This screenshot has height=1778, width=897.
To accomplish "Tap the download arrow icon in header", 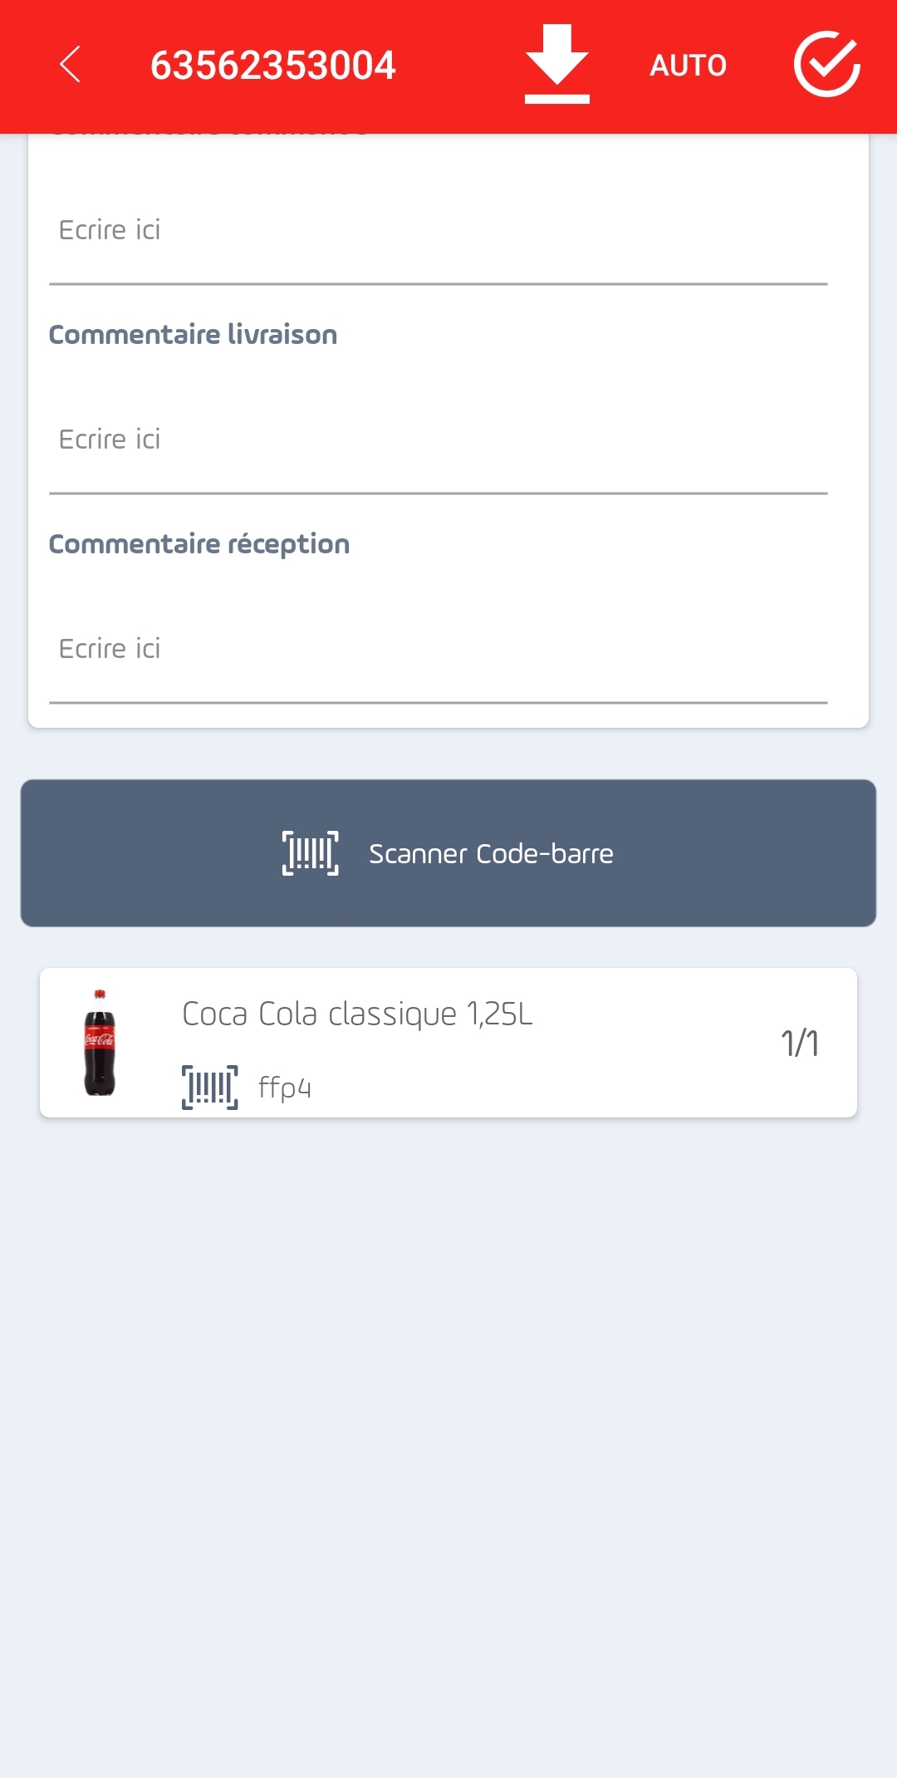I will [556, 64].
